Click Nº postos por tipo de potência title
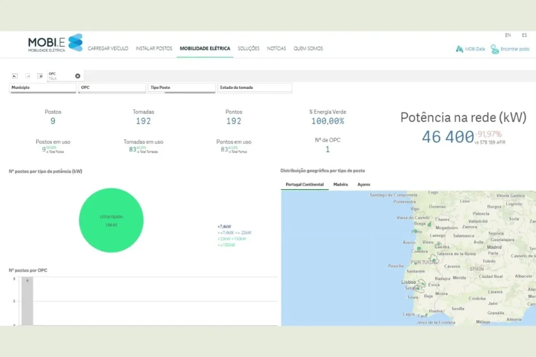 point(46,171)
